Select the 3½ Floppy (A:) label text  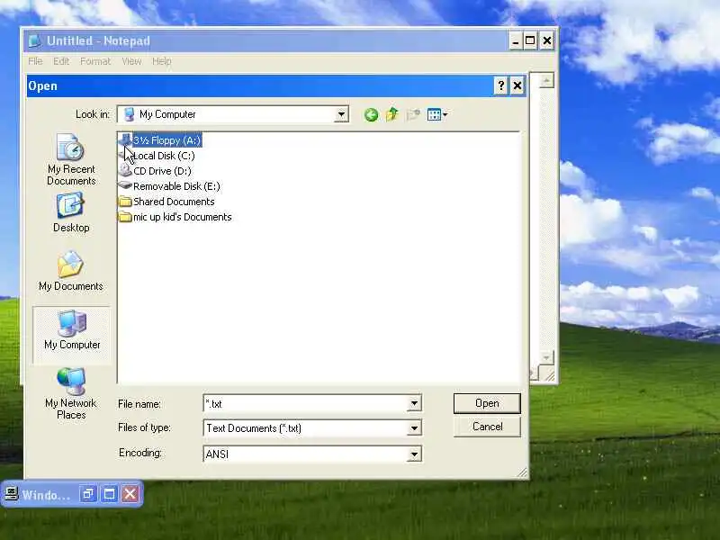166,140
